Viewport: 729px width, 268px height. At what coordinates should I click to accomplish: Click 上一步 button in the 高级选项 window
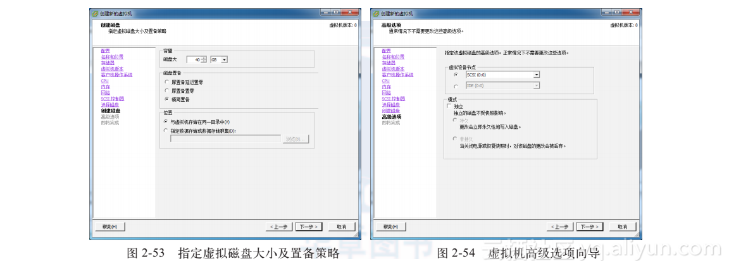click(x=560, y=227)
